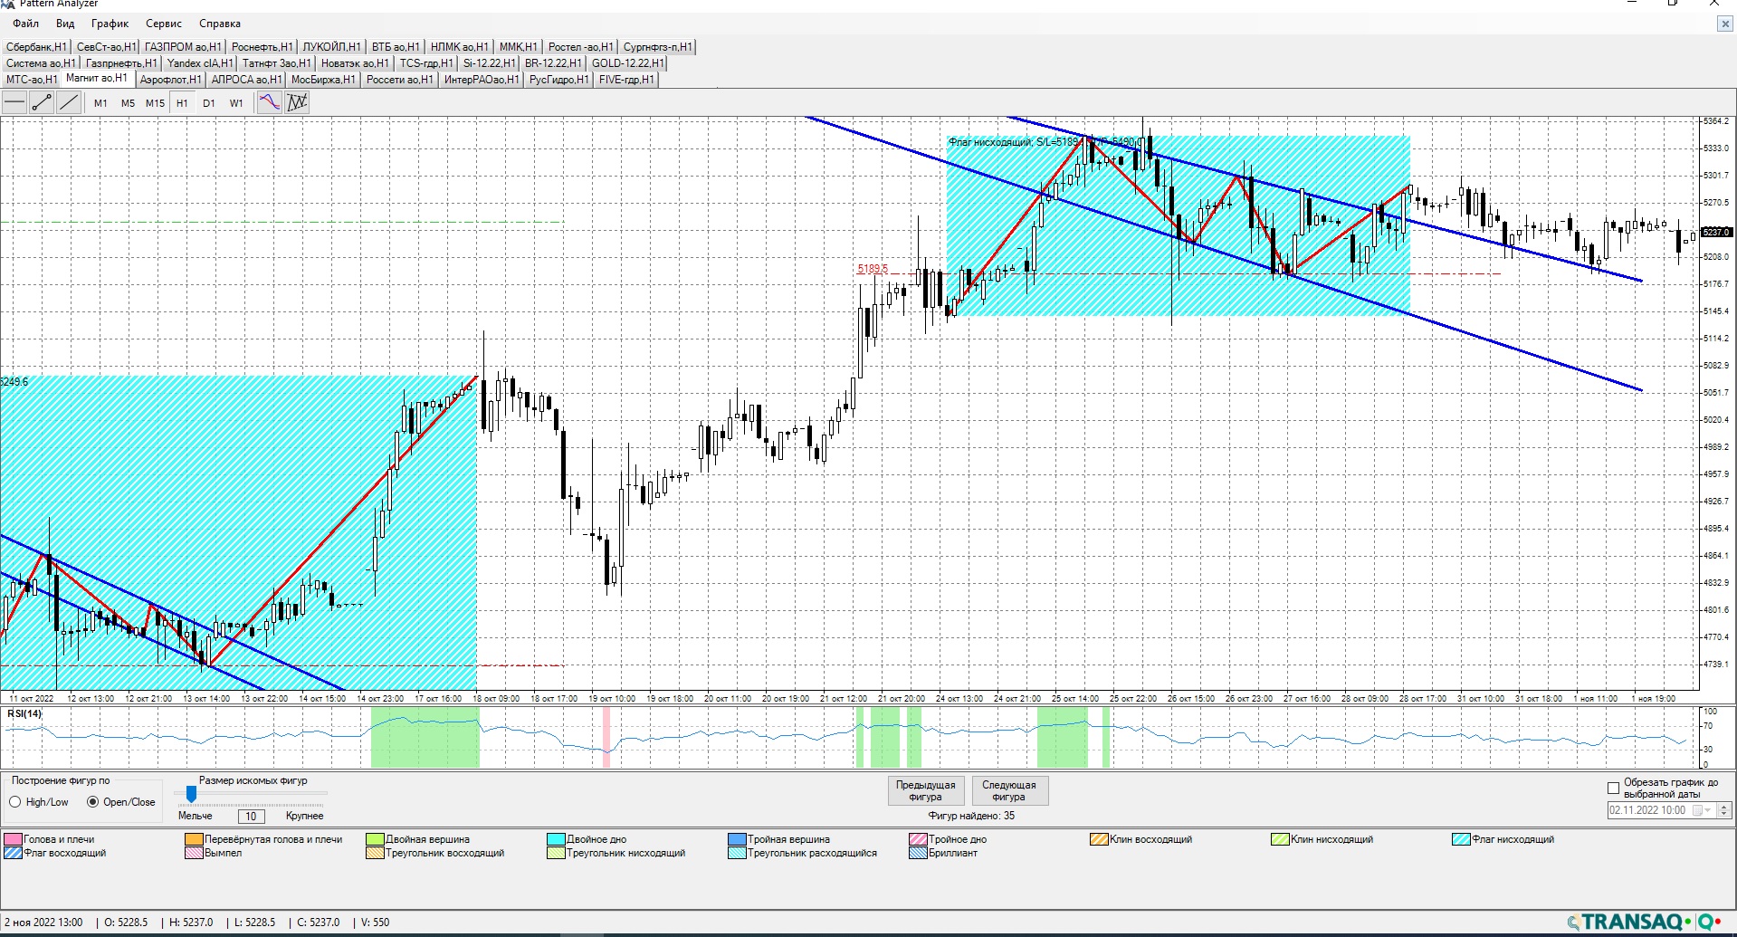Open the Файл menu
This screenshot has height=937, width=1737.
click(x=25, y=24)
